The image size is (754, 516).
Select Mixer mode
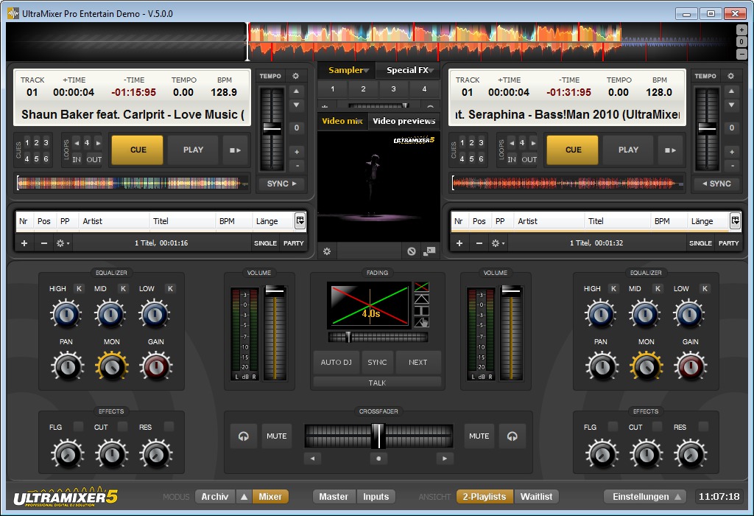click(x=270, y=497)
